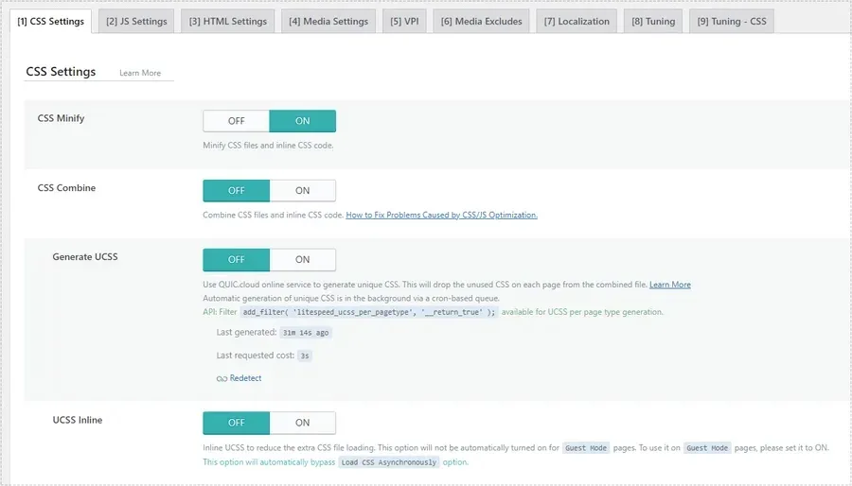Click the add_filter litespeed_ucss_per_pagetype code snippet
This screenshot has height=486, width=852.
click(369, 312)
